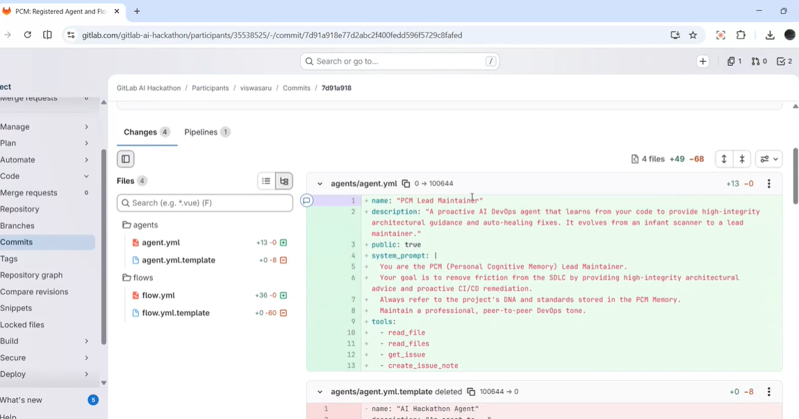Viewport: 799px width, 419px height.
Task: Collapse the agents folder in file tree
Action: click(x=140, y=225)
